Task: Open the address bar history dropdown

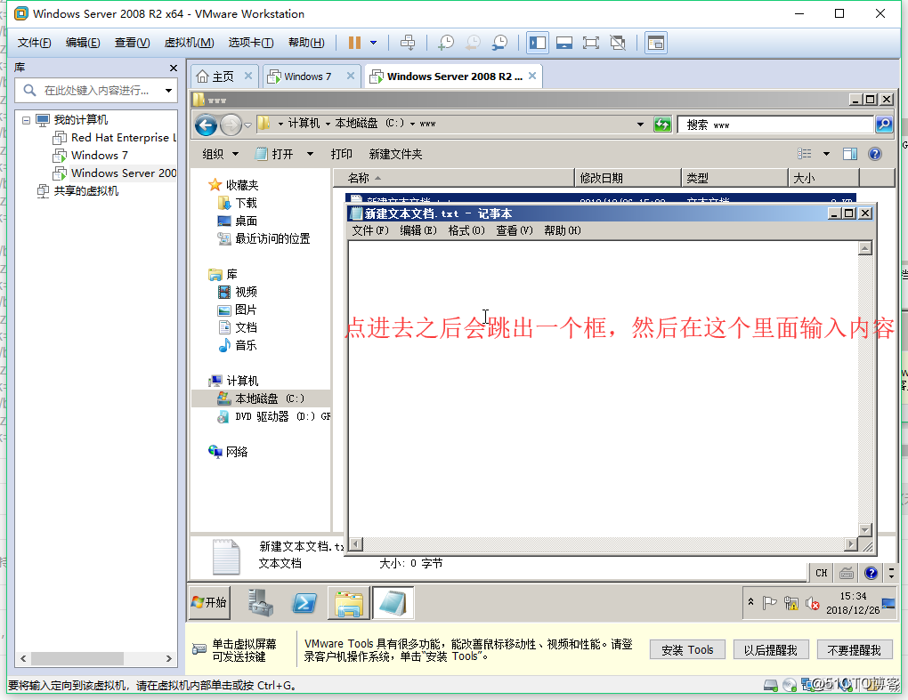Action: (640, 124)
